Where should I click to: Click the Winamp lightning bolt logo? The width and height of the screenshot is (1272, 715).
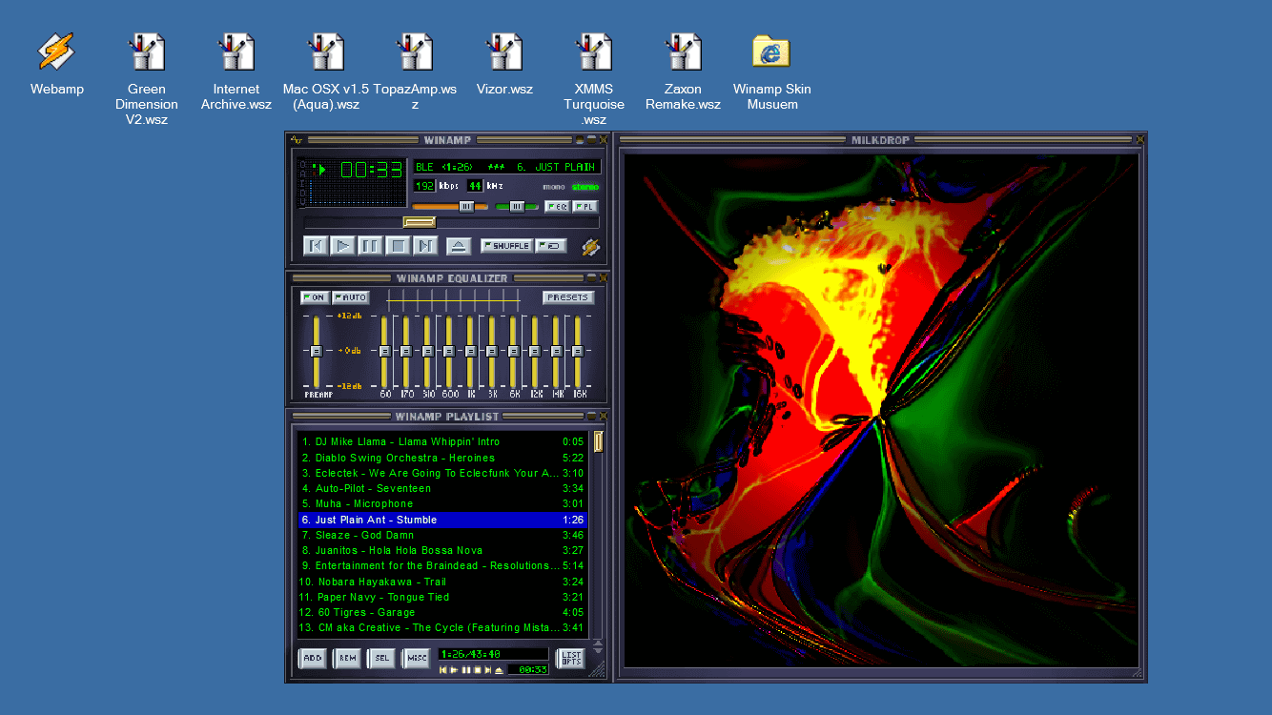[x=591, y=247]
